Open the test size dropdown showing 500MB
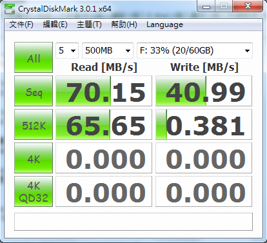 (108, 51)
